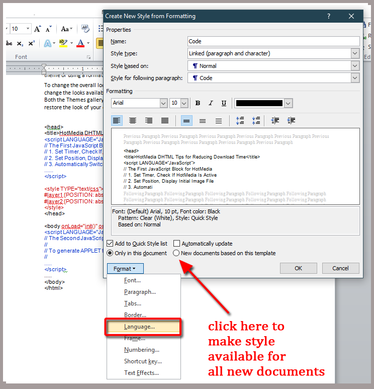Screen dimensions: 374x389
Task: Expand Style for following paragraph dropdown
Action: (x=355, y=78)
